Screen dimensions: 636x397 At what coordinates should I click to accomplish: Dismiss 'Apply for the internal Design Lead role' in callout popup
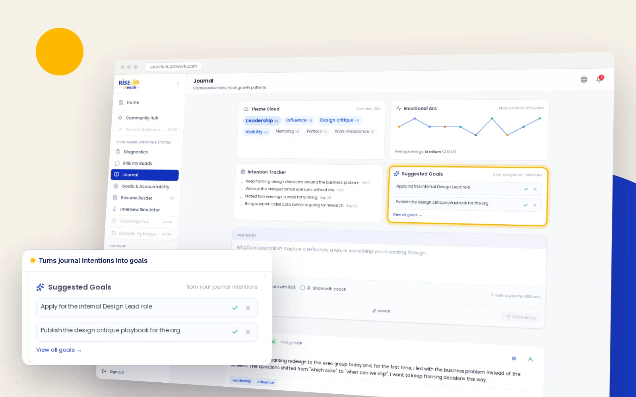[248, 308]
